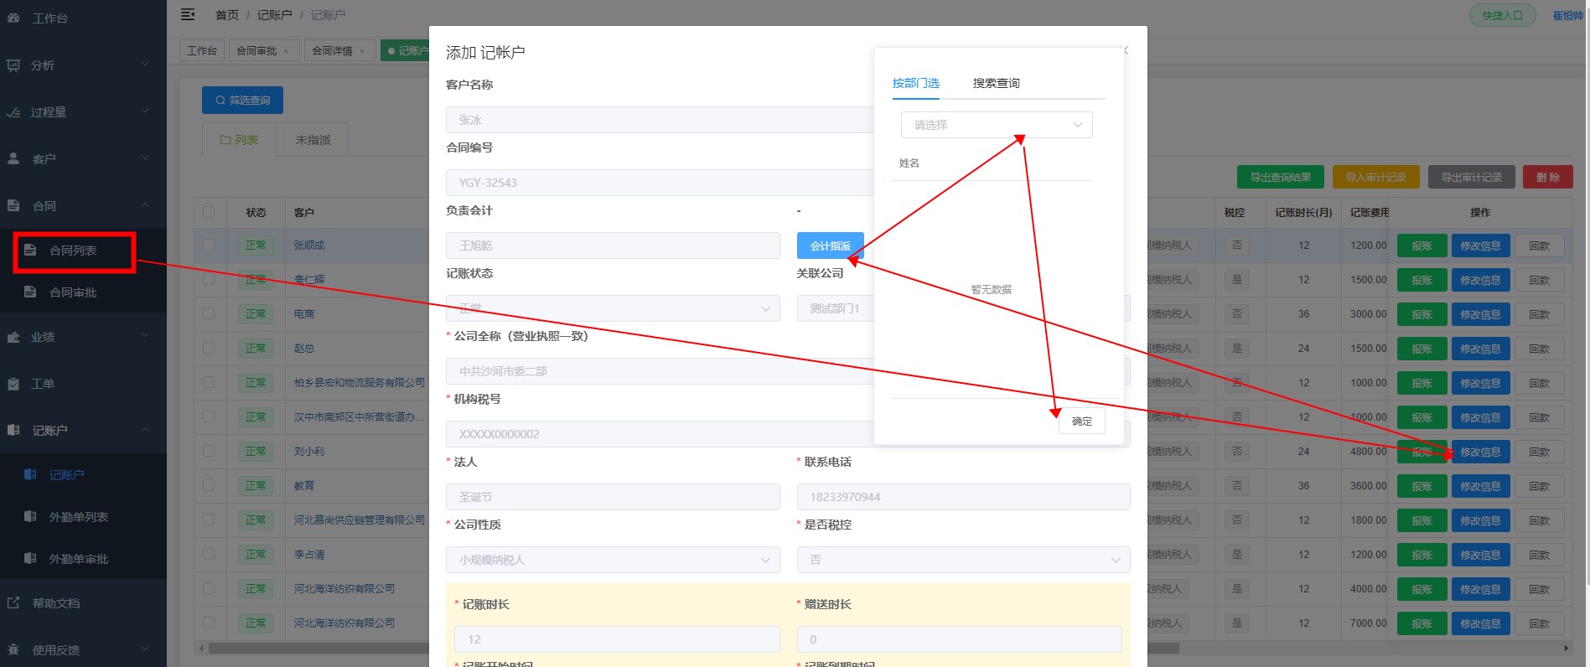Viewport: 1590px width, 667px height.
Task: Open the 记账状态 dropdown showing 正常
Action: [613, 308]
